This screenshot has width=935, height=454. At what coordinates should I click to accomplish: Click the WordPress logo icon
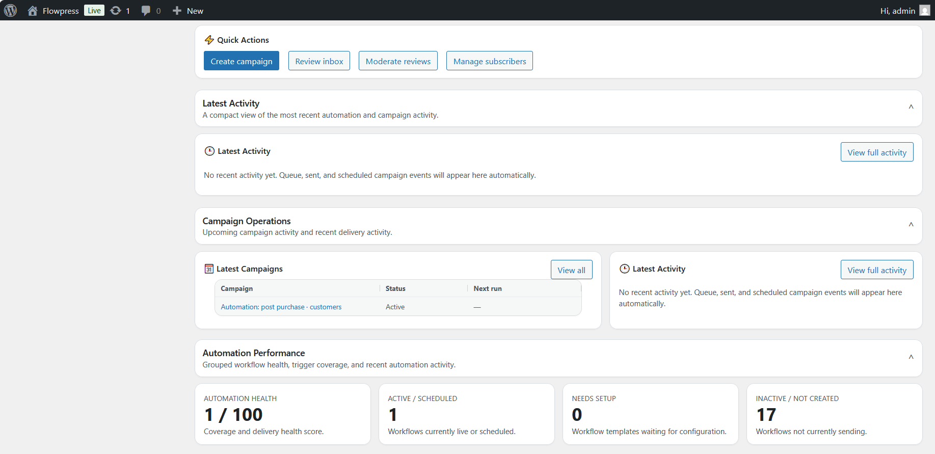[x=10, y=10]
